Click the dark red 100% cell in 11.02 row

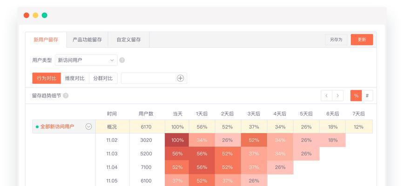click(x=177, y=140)
